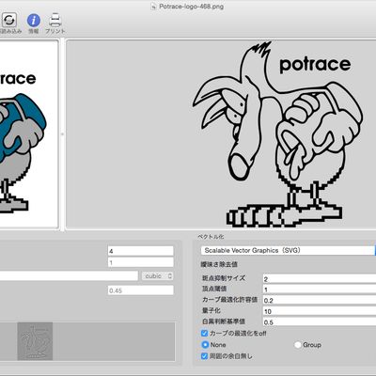The image size is (376, 376).
Task: Click the left panel field showing 4
Action: point(140,251)
